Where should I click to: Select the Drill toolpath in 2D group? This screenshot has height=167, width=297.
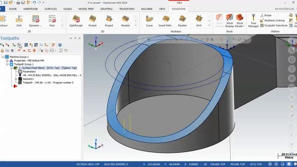(19, 21)
